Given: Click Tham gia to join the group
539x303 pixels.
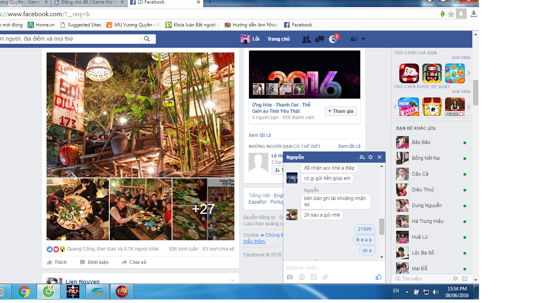Looking at the screenshot, I should pyautogui.click(x=341, y=111).
